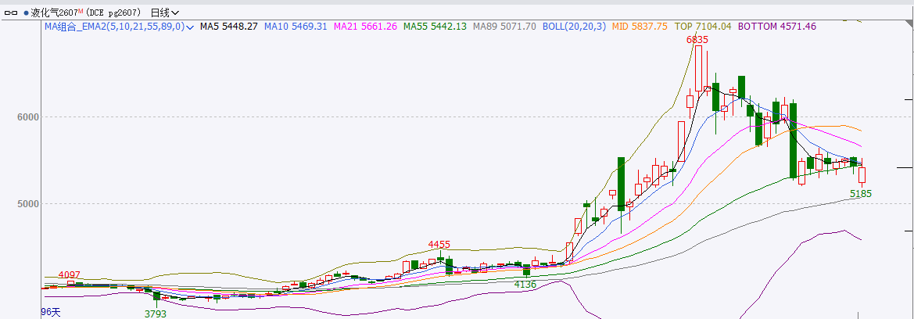The height and width of the screenshot is (319, 914).
Task: Click the MA21 5661.26 legend label
Action: pos(365,27)
